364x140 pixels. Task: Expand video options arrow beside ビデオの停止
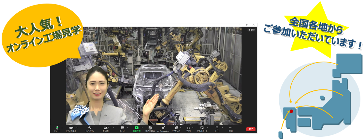77,127
